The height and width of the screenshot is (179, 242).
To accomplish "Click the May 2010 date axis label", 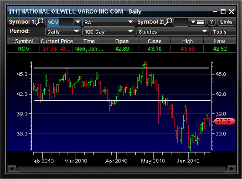I will tap(153, 161).
